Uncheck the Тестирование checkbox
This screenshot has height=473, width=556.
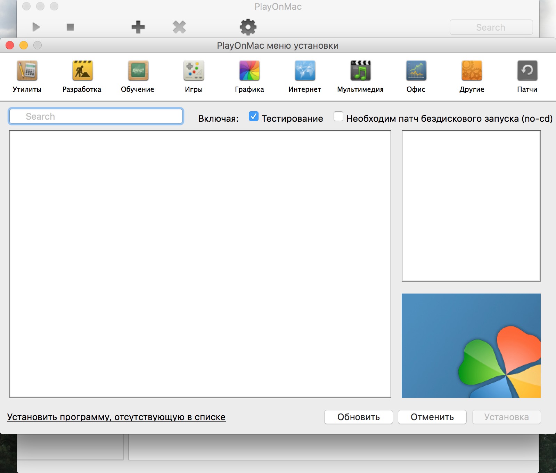[x=254, y=117]
